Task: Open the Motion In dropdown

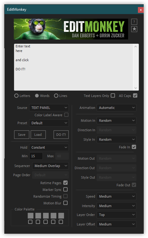Action: pyautogui.click(x=117, y=121)
